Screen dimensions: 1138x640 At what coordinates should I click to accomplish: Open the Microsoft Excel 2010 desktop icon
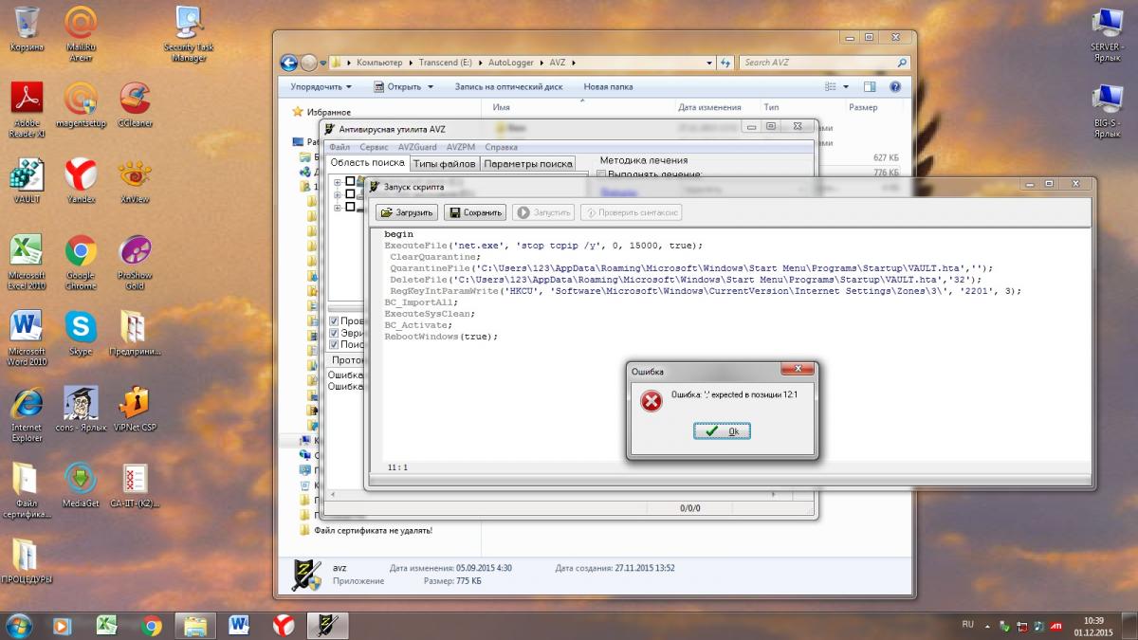click(x=27, y=263)
